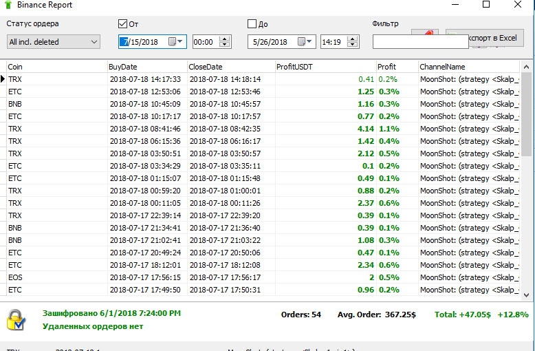Click Удаленных ордеров нет status text

tap(93, 326)
